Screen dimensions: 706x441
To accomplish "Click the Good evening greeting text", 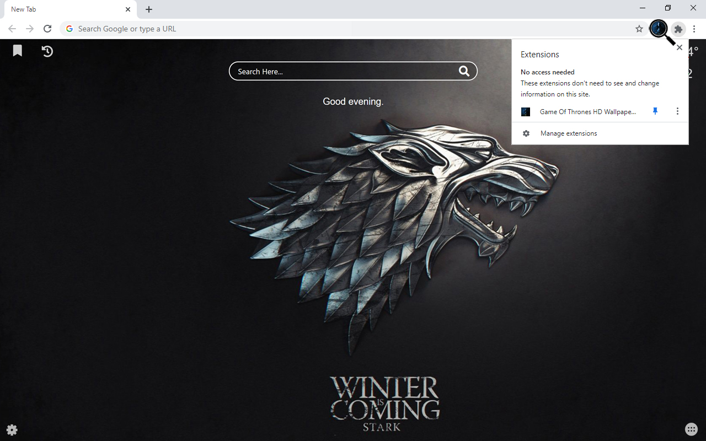I will click(353, 101).
